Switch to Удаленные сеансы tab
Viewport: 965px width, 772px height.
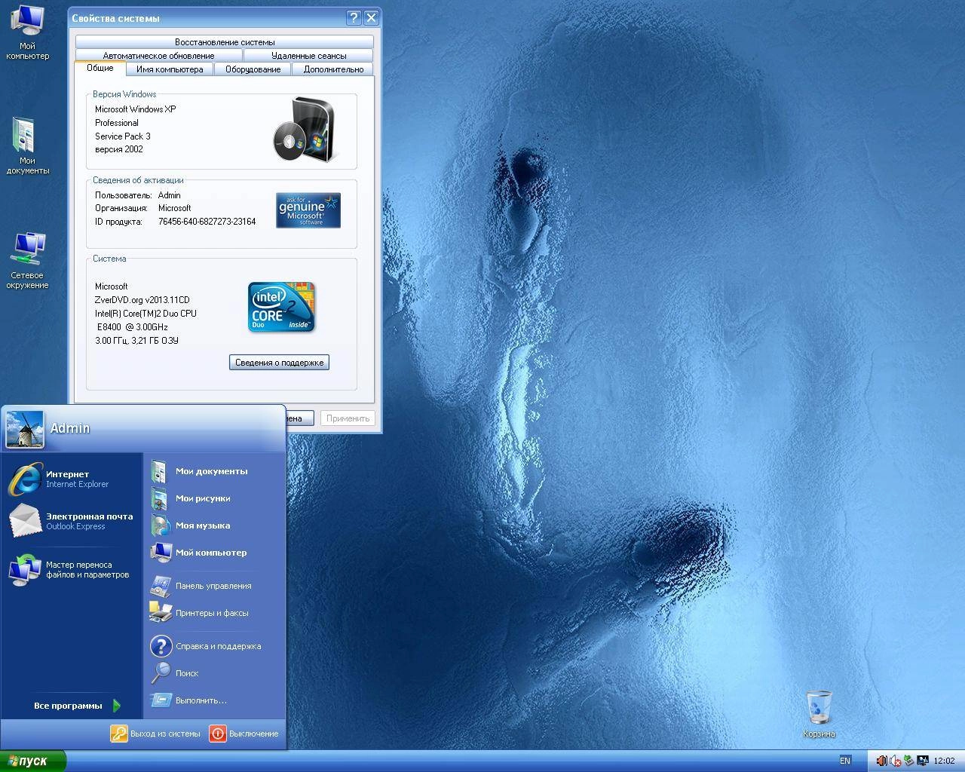309,56
